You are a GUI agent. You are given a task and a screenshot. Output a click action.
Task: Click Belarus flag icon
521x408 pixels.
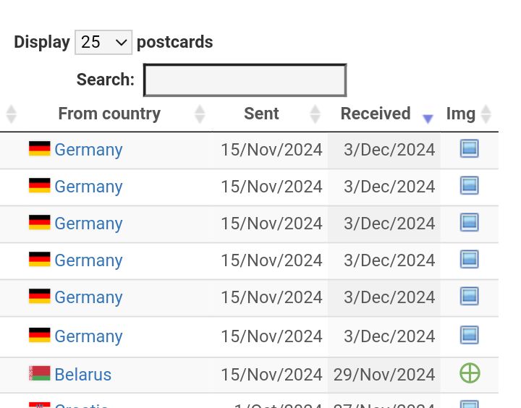[40, 373]
